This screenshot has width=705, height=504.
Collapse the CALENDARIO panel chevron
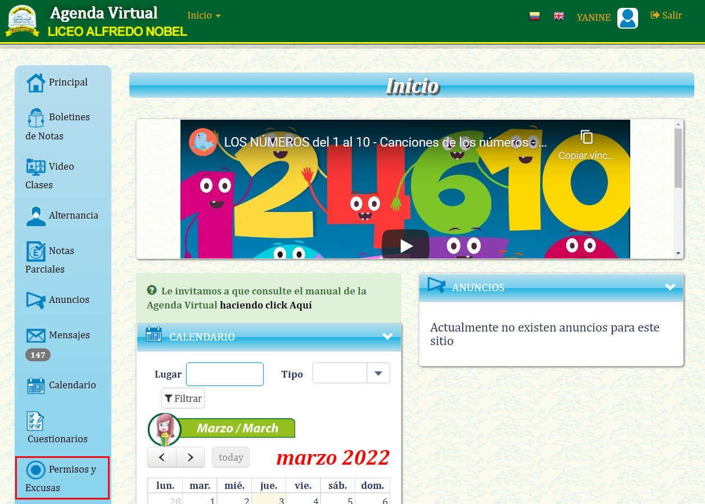pyautogui.click(x=387, y=337)
